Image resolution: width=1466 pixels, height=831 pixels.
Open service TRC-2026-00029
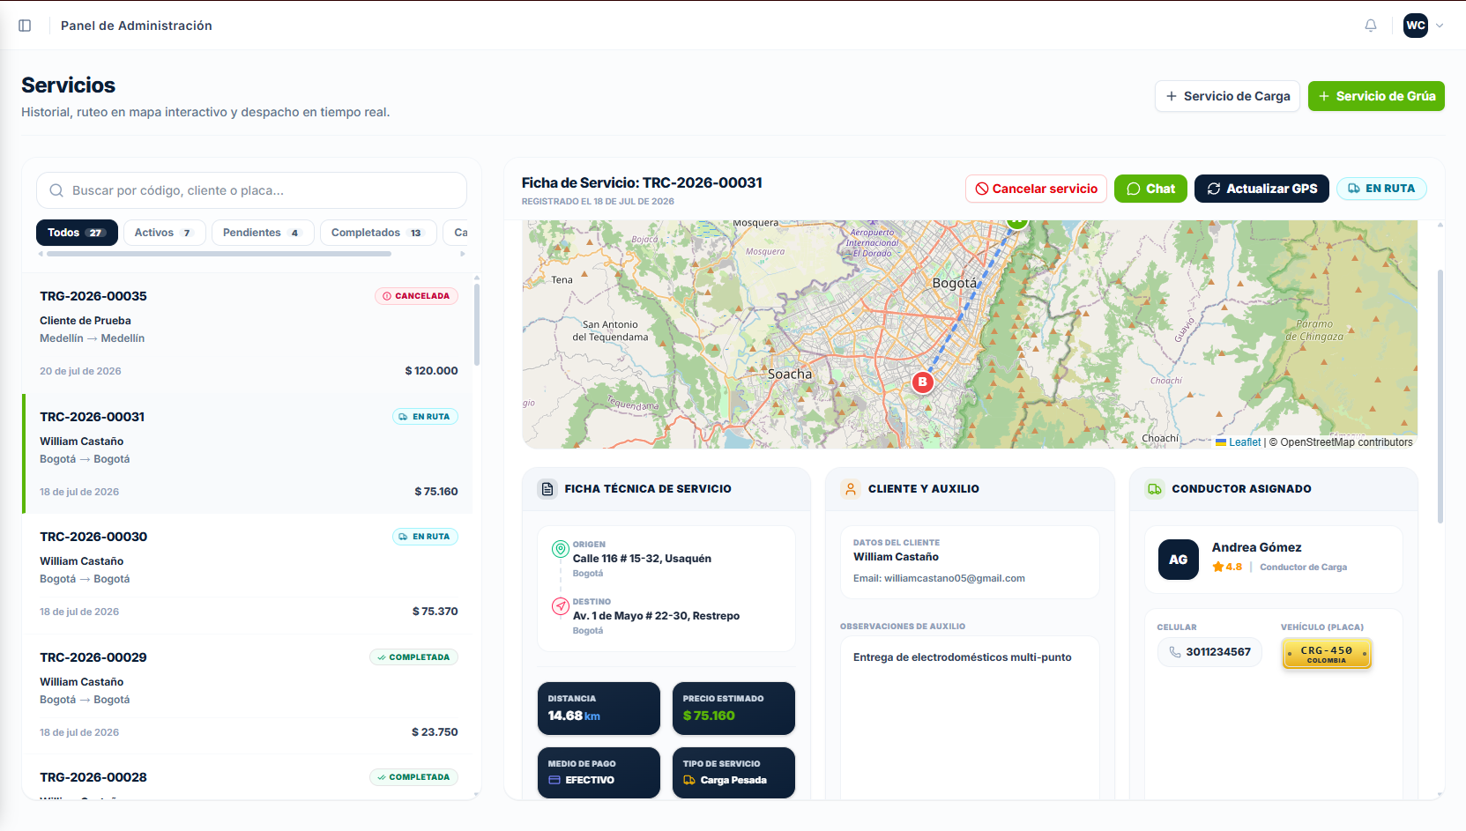(x=249, y=694)
